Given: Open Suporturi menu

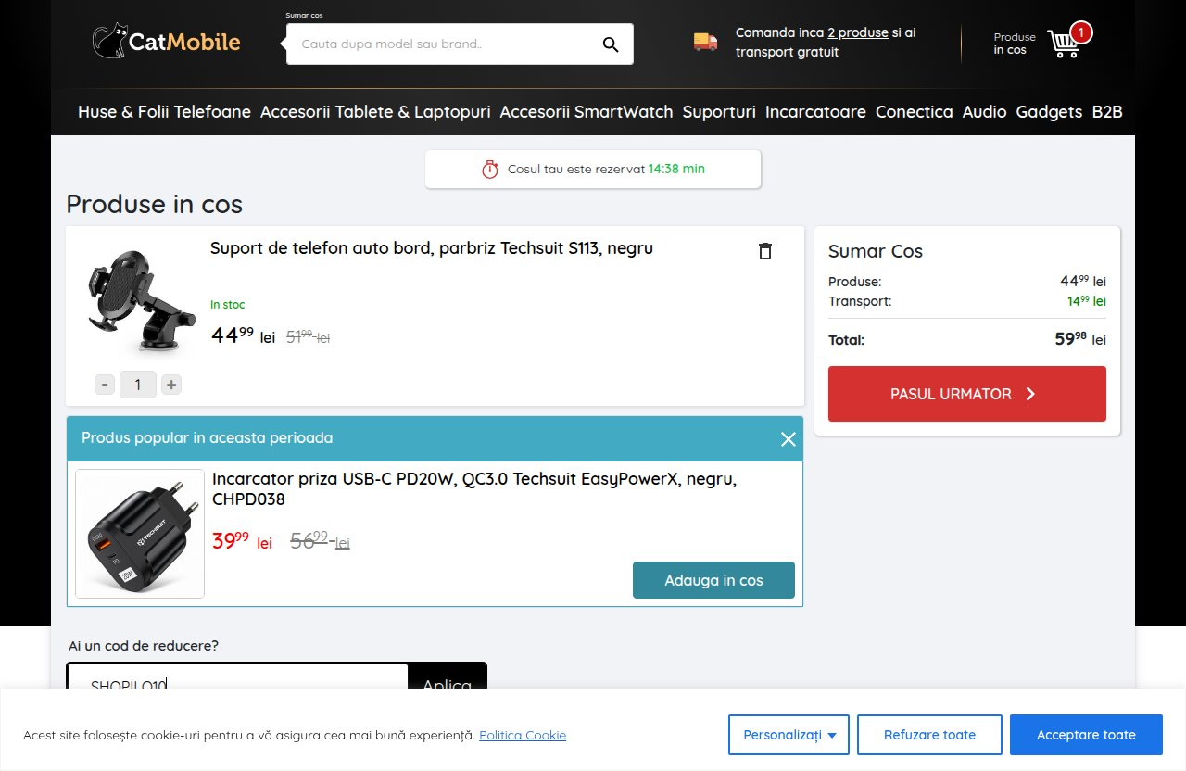Looking at the screenshot, I should coord(719,112).
